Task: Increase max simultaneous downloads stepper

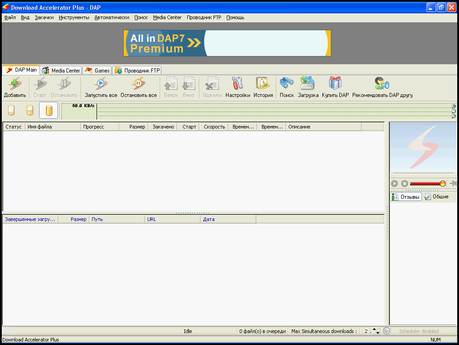Action: 374,329
